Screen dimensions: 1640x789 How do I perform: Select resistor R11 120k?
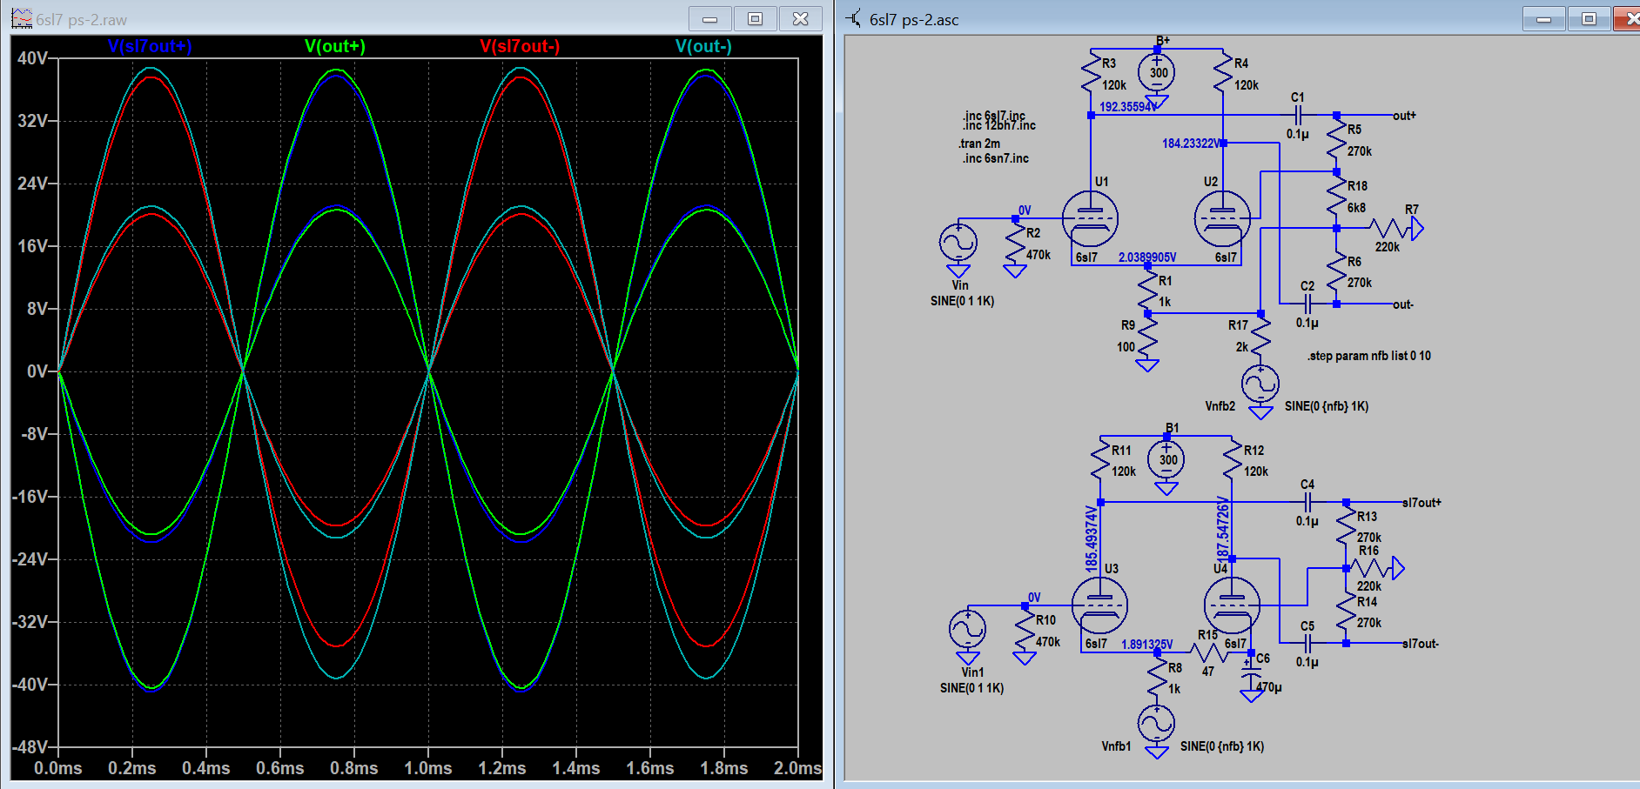[1100, 460]
